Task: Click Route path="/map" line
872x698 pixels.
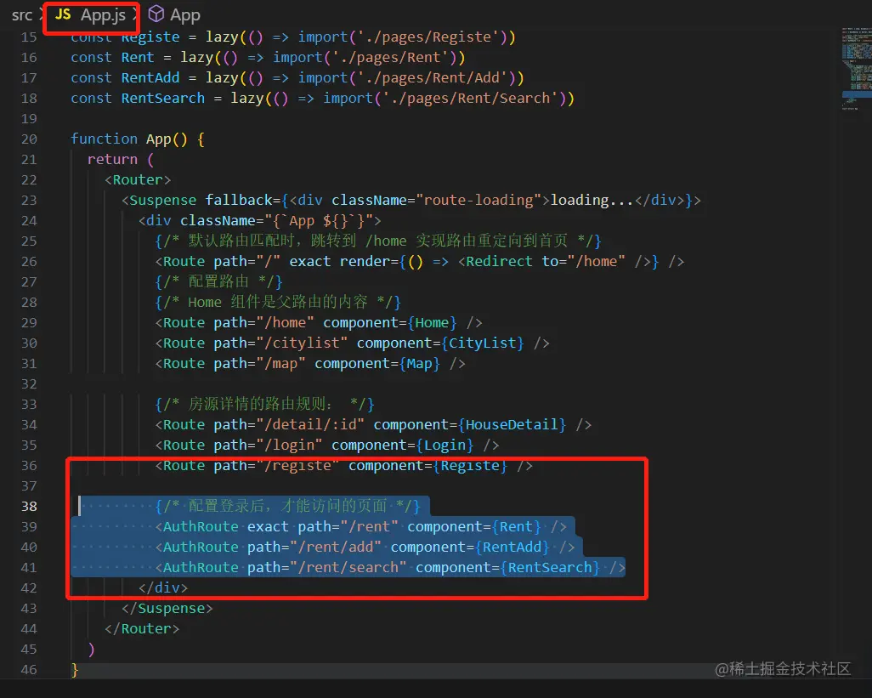Action: click(310, 364)
